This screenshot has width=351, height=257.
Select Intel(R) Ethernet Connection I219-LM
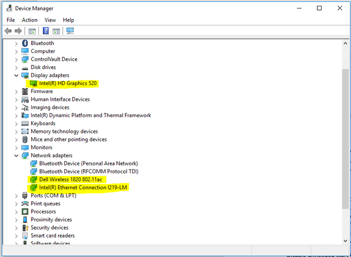click(x=83, y=187)
